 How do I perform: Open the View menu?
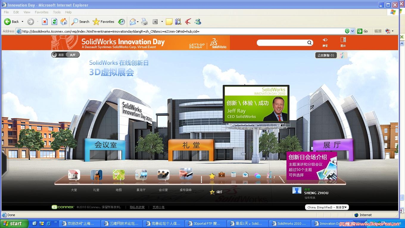(27, 12)
